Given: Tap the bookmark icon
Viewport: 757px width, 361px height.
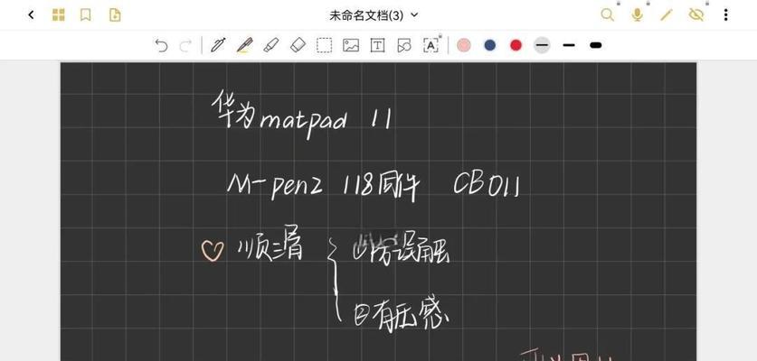Looking at the screenshot, I should (x=85, y=15).
